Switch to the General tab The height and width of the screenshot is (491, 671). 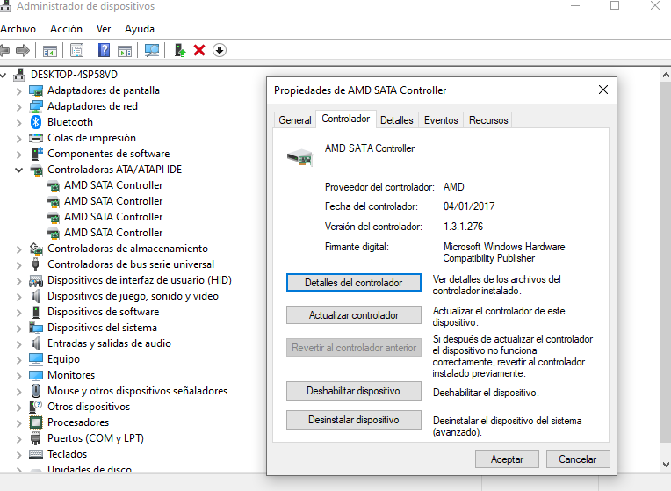click(x=295, y=120)
